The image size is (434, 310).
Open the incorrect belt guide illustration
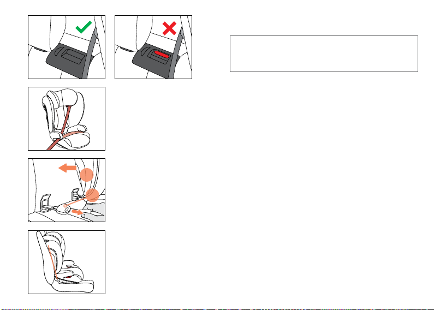153,47
